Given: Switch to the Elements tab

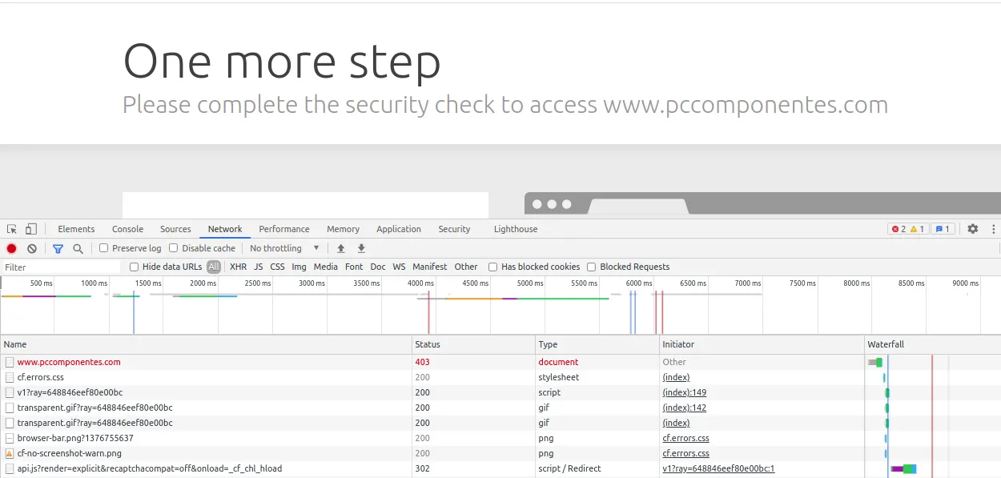Looking at the screenshot, I should coord(76,229).
